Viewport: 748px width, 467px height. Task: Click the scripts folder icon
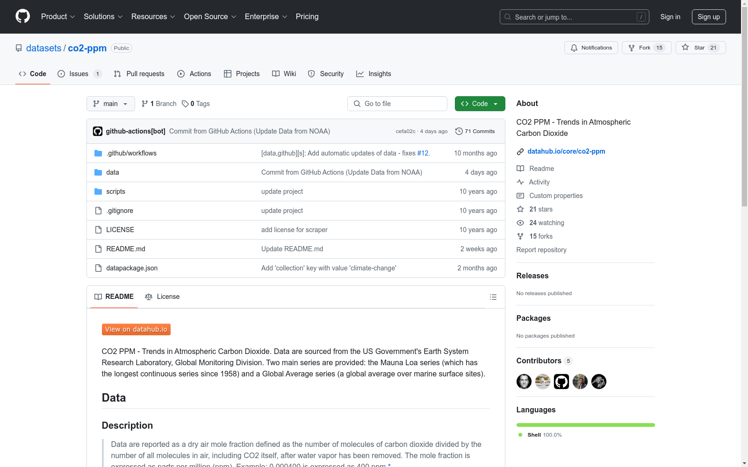[98, 191]
